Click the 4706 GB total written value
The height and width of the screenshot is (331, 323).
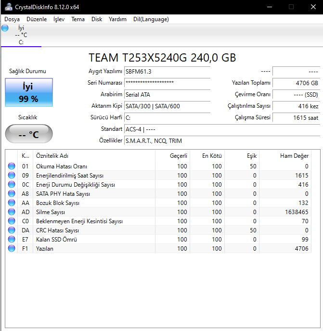297,83
